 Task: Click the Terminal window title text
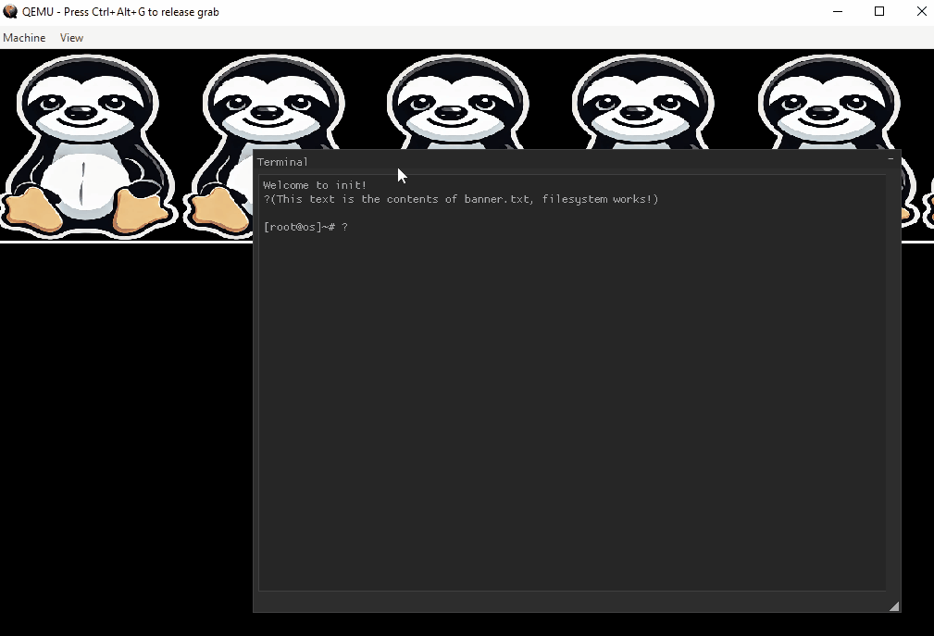click(282, 162)
